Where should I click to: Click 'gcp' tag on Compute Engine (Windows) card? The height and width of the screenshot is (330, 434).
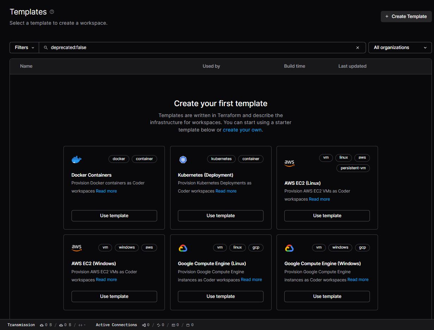click(362, 248)
